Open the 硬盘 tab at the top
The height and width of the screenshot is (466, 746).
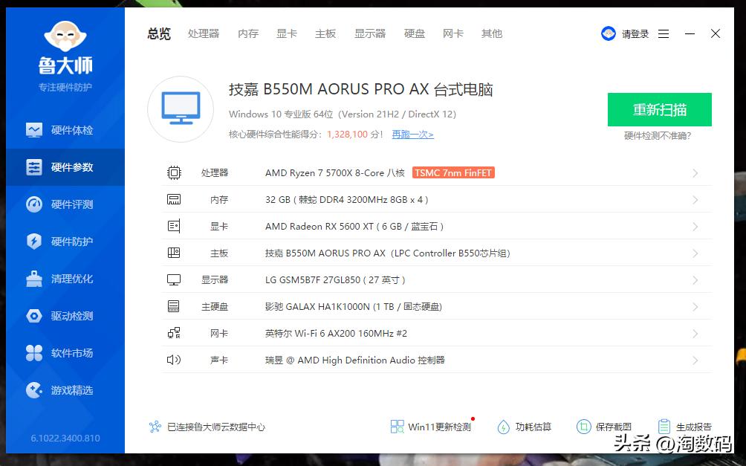click(414, 33)
